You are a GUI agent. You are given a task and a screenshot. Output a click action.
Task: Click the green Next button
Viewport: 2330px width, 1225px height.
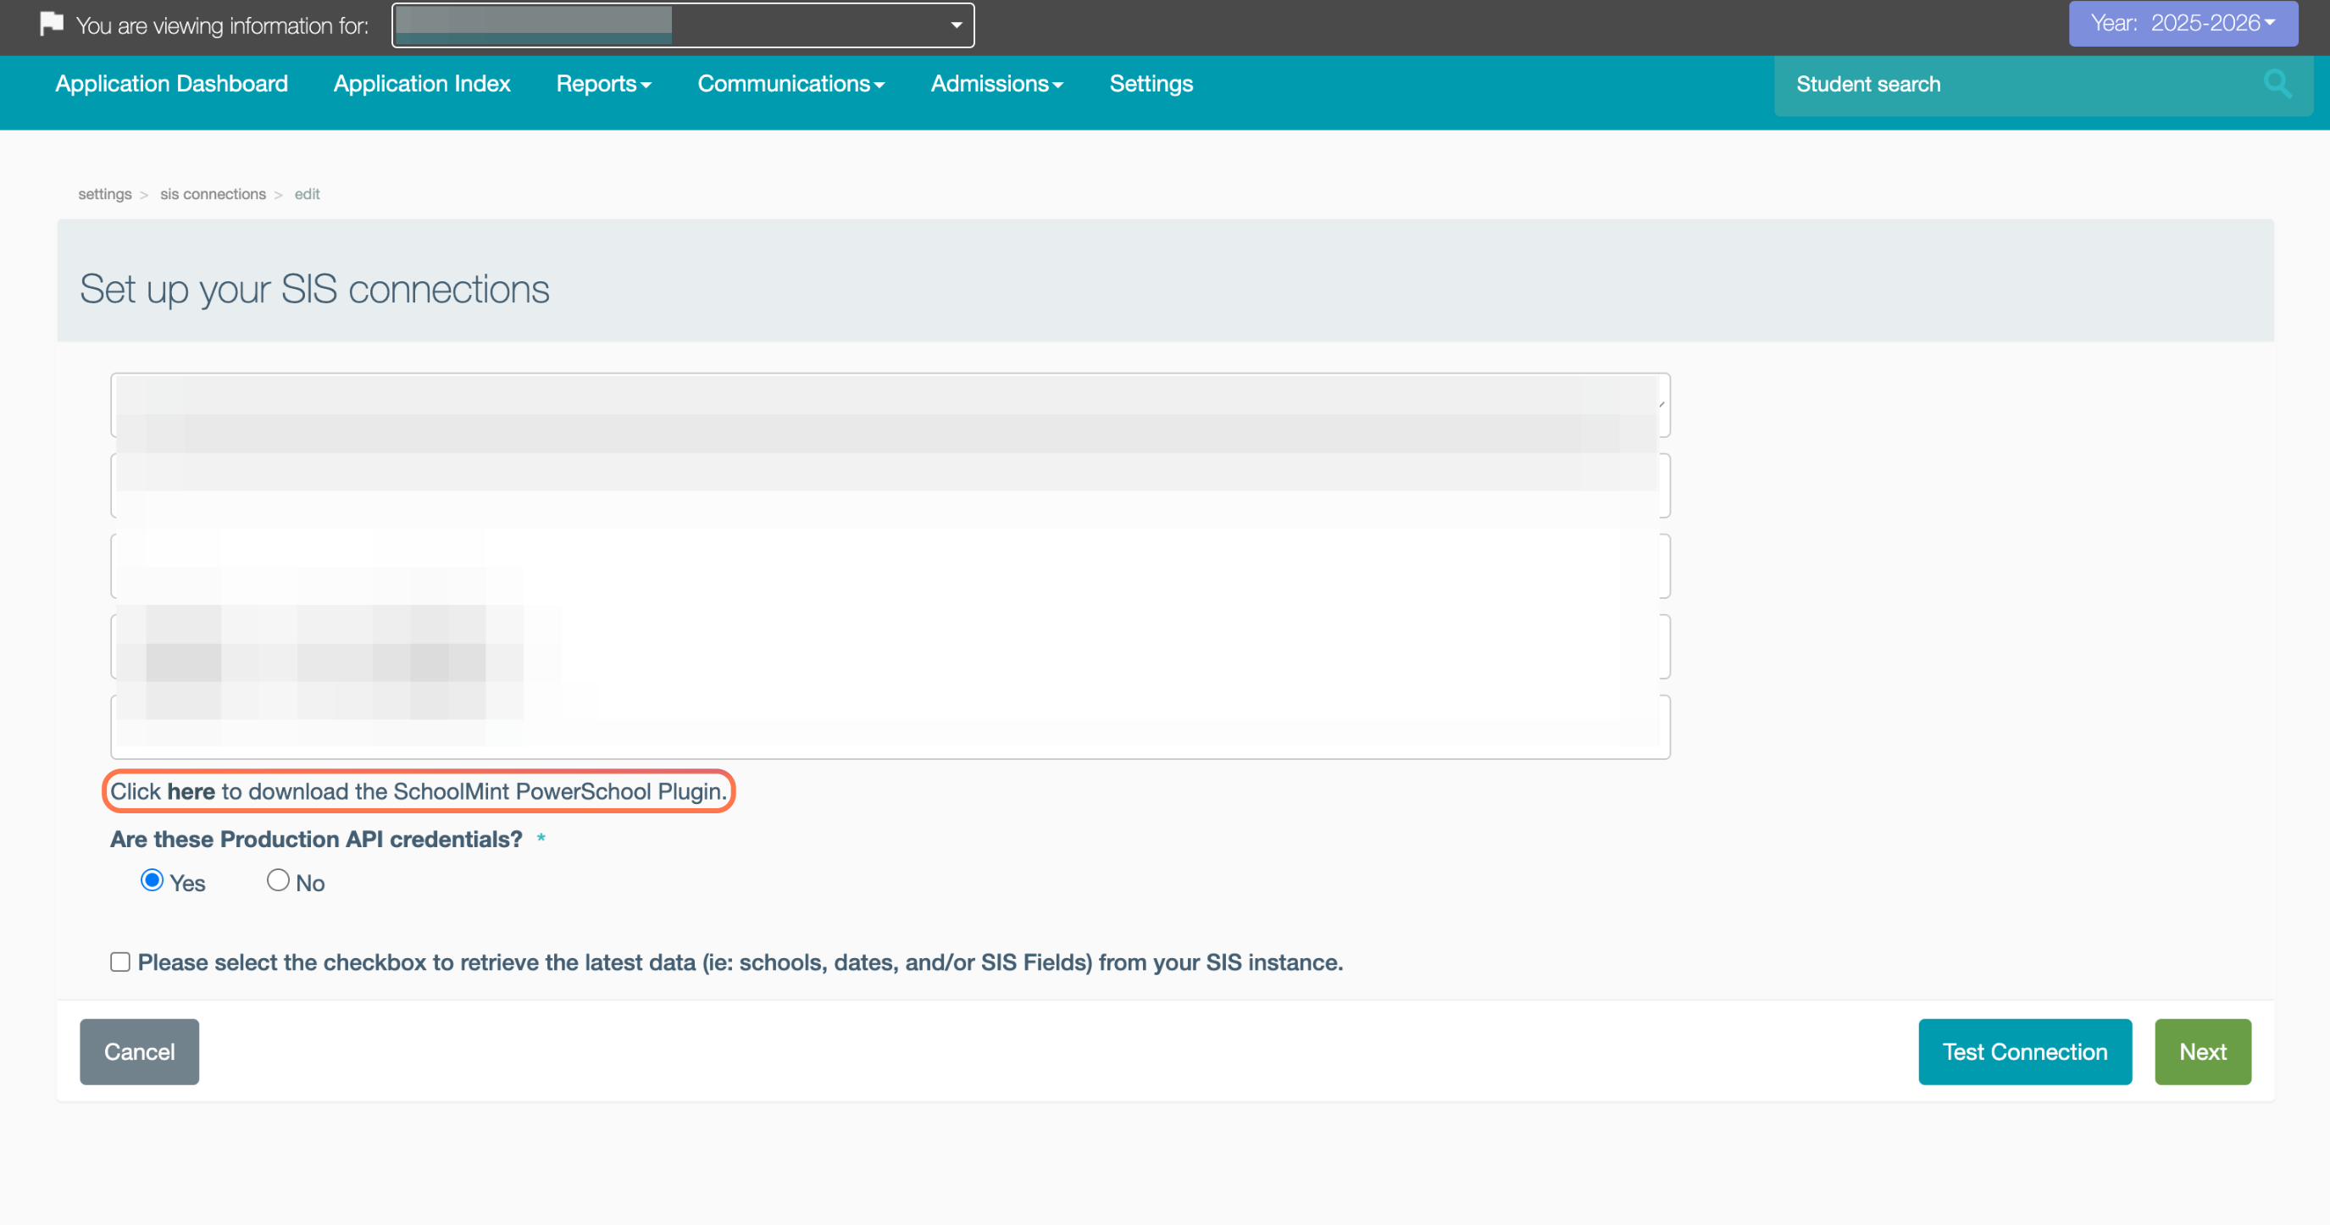coord(2201,1051)
